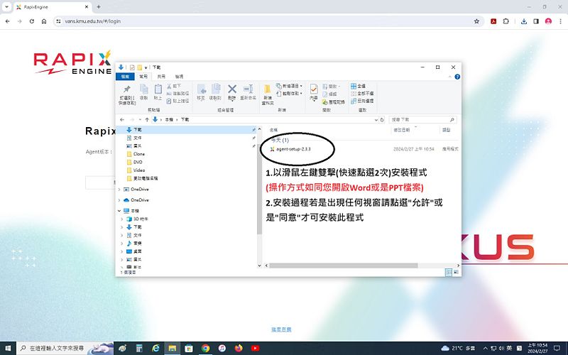Click 貼上捷徑 paste shortcut in ribbon
This screenshot has height=355, width=568.
click(178, 101)
